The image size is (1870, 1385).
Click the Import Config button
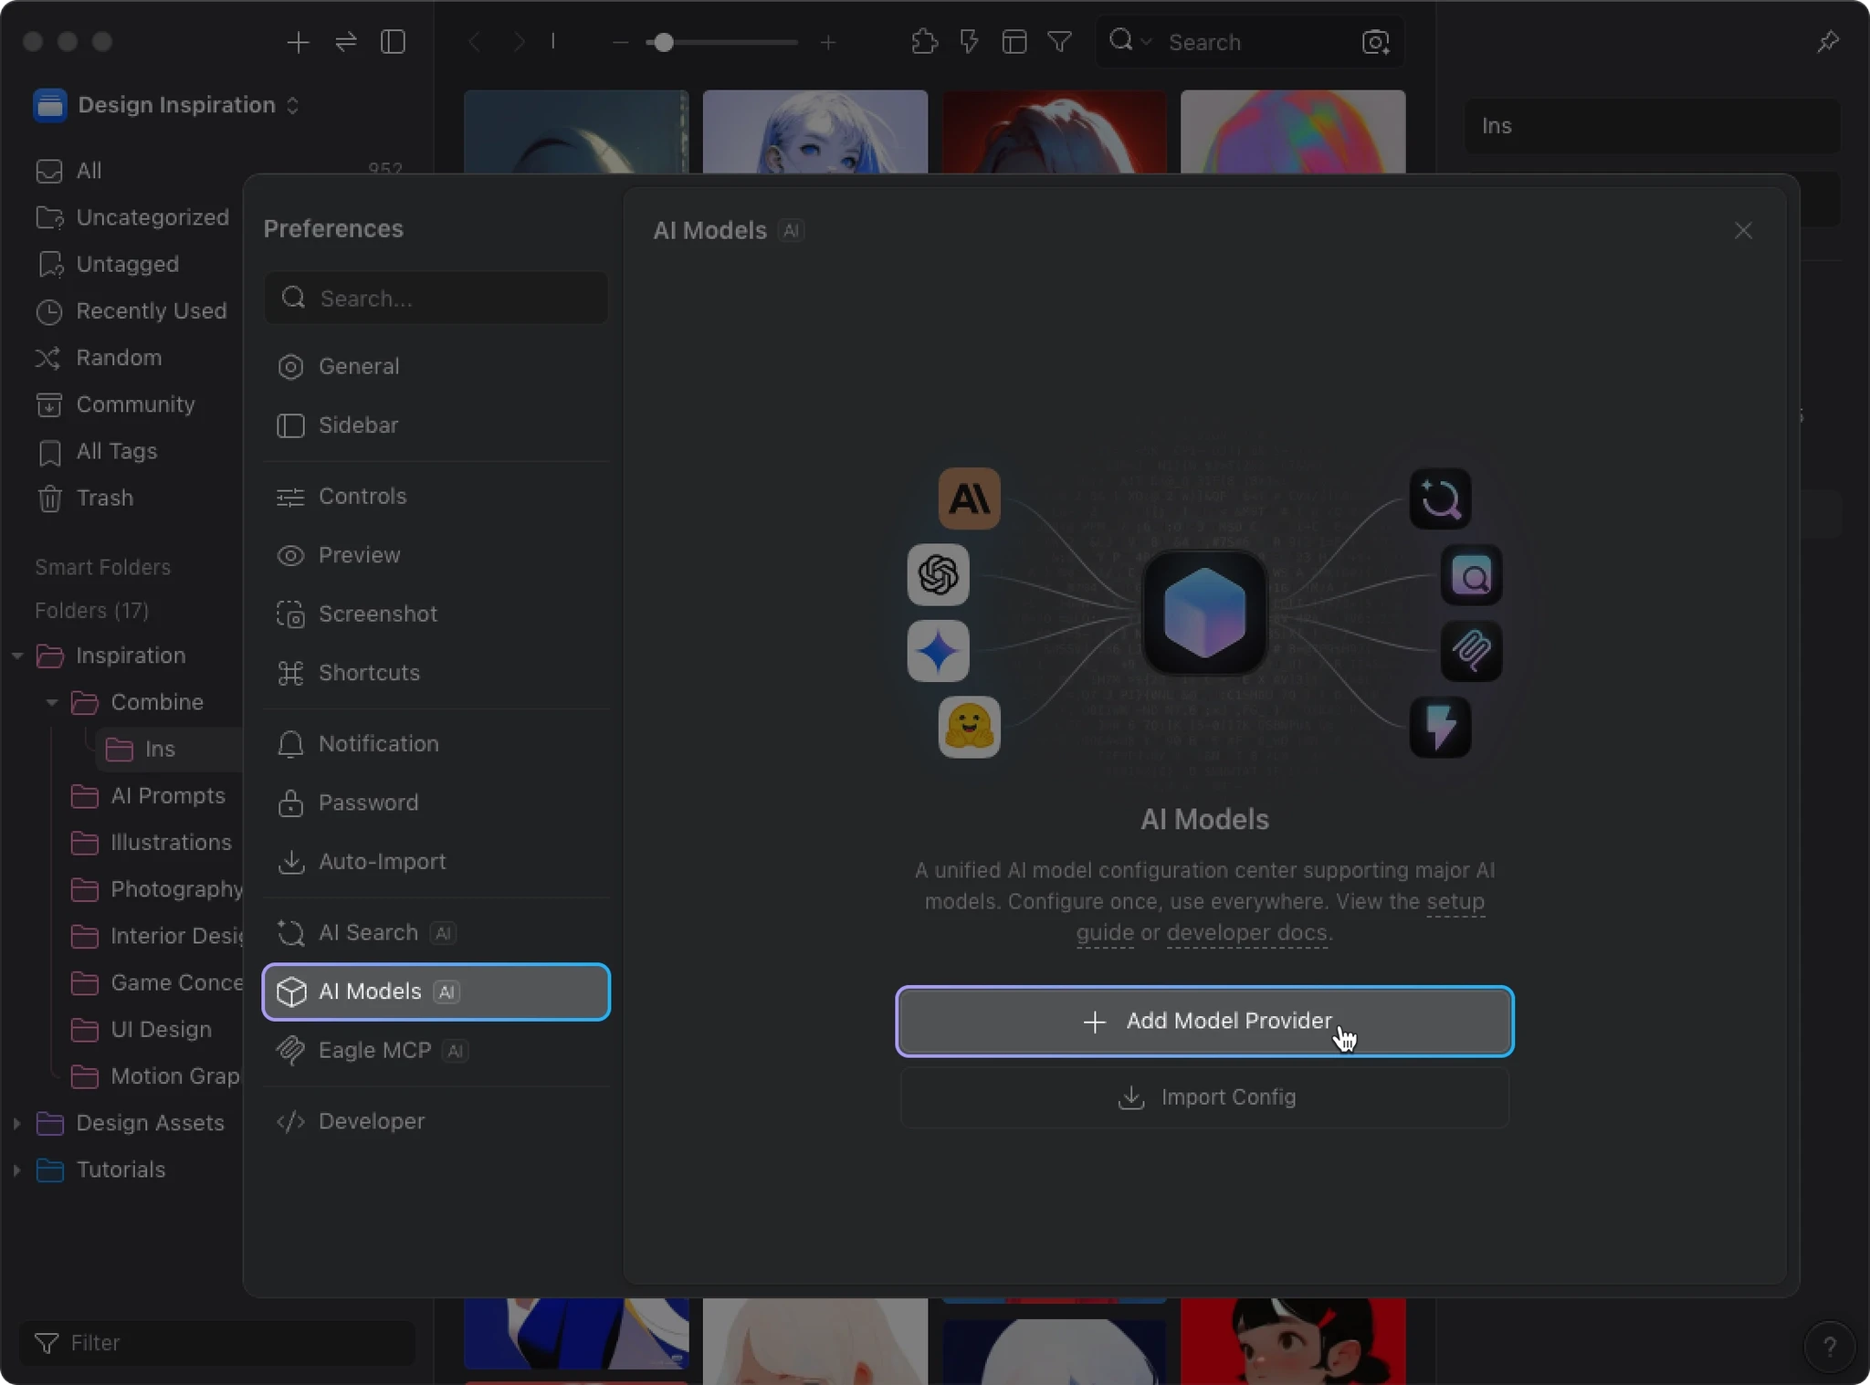(x=1203, y=1097)
